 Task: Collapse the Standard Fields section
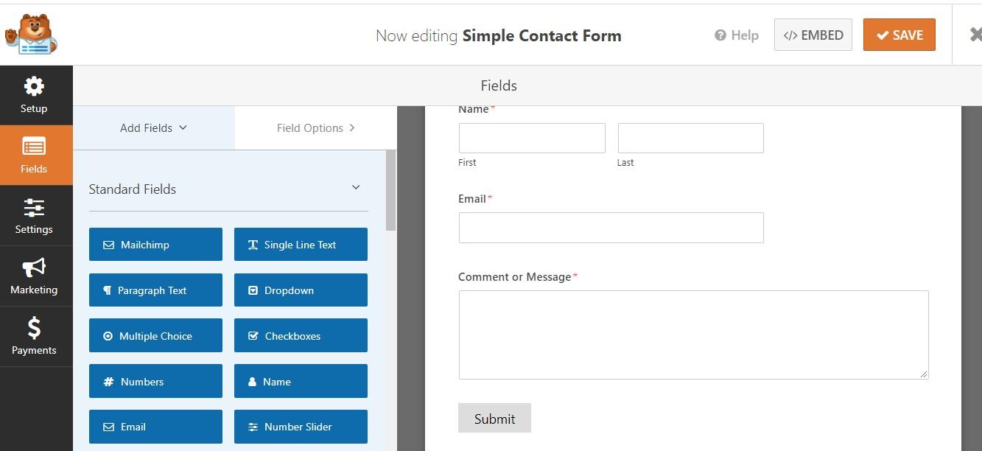point(356,188)
